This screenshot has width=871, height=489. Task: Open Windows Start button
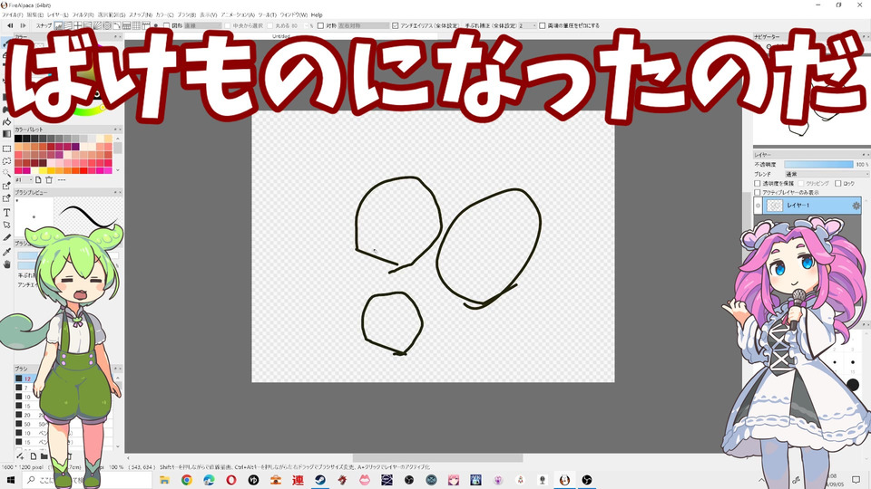(10, 480)
